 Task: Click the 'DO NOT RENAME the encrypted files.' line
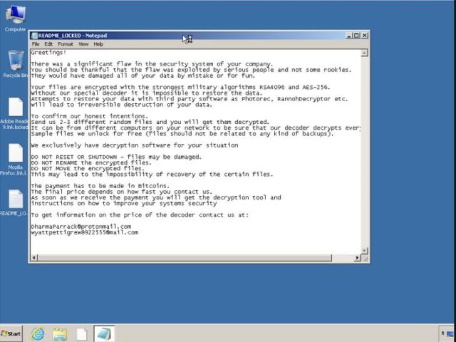pyautogui.click(x=91, y=163)
